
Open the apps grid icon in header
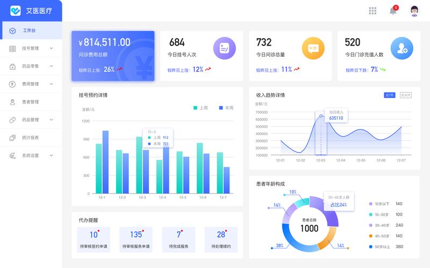(x=372, y=11)
